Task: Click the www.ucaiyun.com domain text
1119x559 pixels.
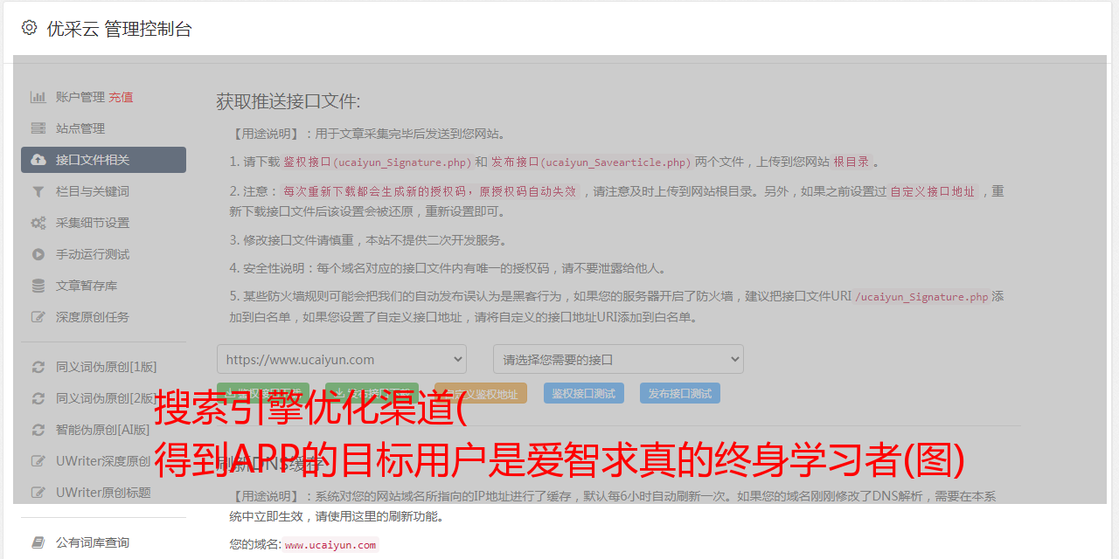Action: click(330, 545)
